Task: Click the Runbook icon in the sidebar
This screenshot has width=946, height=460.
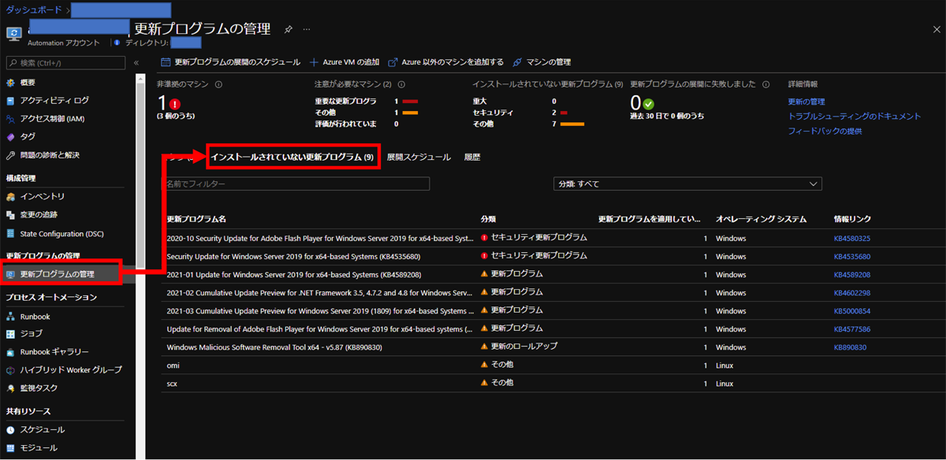Action: (x=11, y=317)
